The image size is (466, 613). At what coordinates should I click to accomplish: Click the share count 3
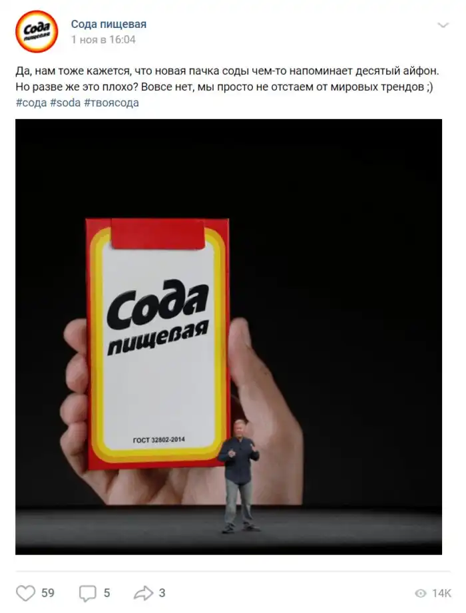162,593
